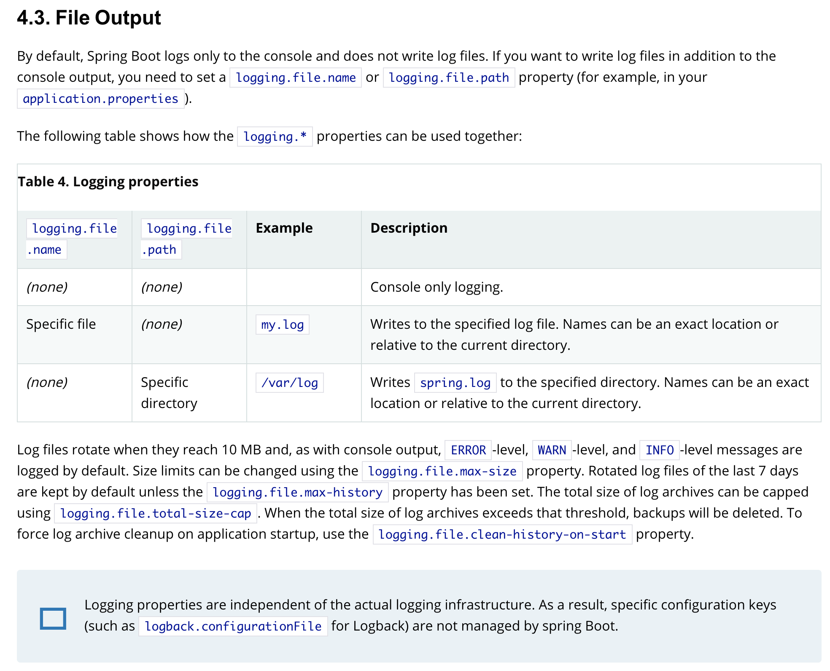Select the application.properties code snippet
Image resolution: width=830 pixels, height=671 pixels.
[x=100, y=99]
